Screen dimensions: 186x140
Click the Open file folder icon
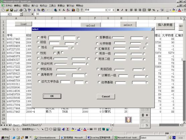7,10
